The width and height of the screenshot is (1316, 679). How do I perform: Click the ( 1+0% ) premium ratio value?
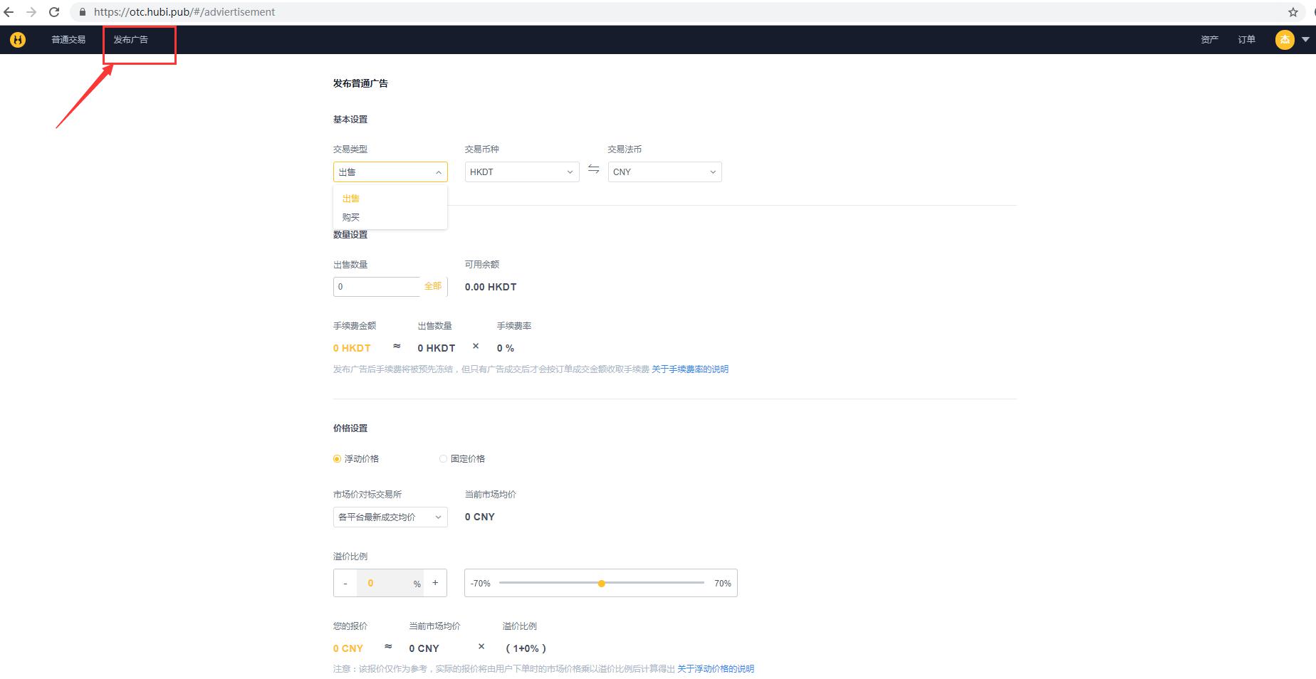526,648
